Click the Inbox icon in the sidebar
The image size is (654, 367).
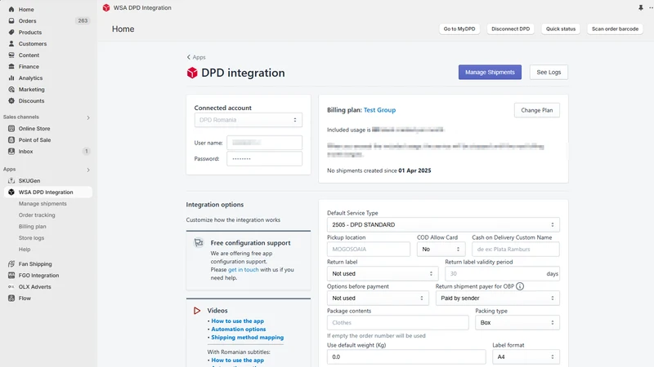pyautogui.click(x=11, y=152)
